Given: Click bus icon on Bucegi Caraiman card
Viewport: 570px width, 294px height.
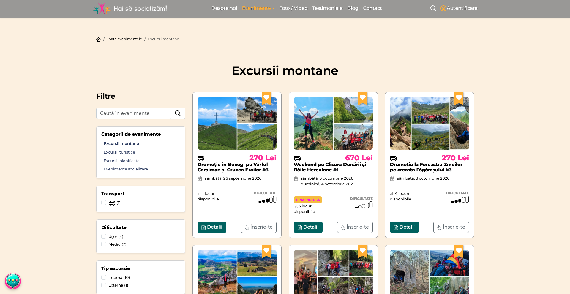Looking at the screenshot, I should point(201,158).
